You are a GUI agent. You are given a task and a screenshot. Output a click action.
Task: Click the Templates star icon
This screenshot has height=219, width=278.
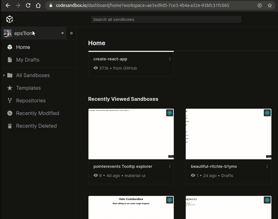10,88
